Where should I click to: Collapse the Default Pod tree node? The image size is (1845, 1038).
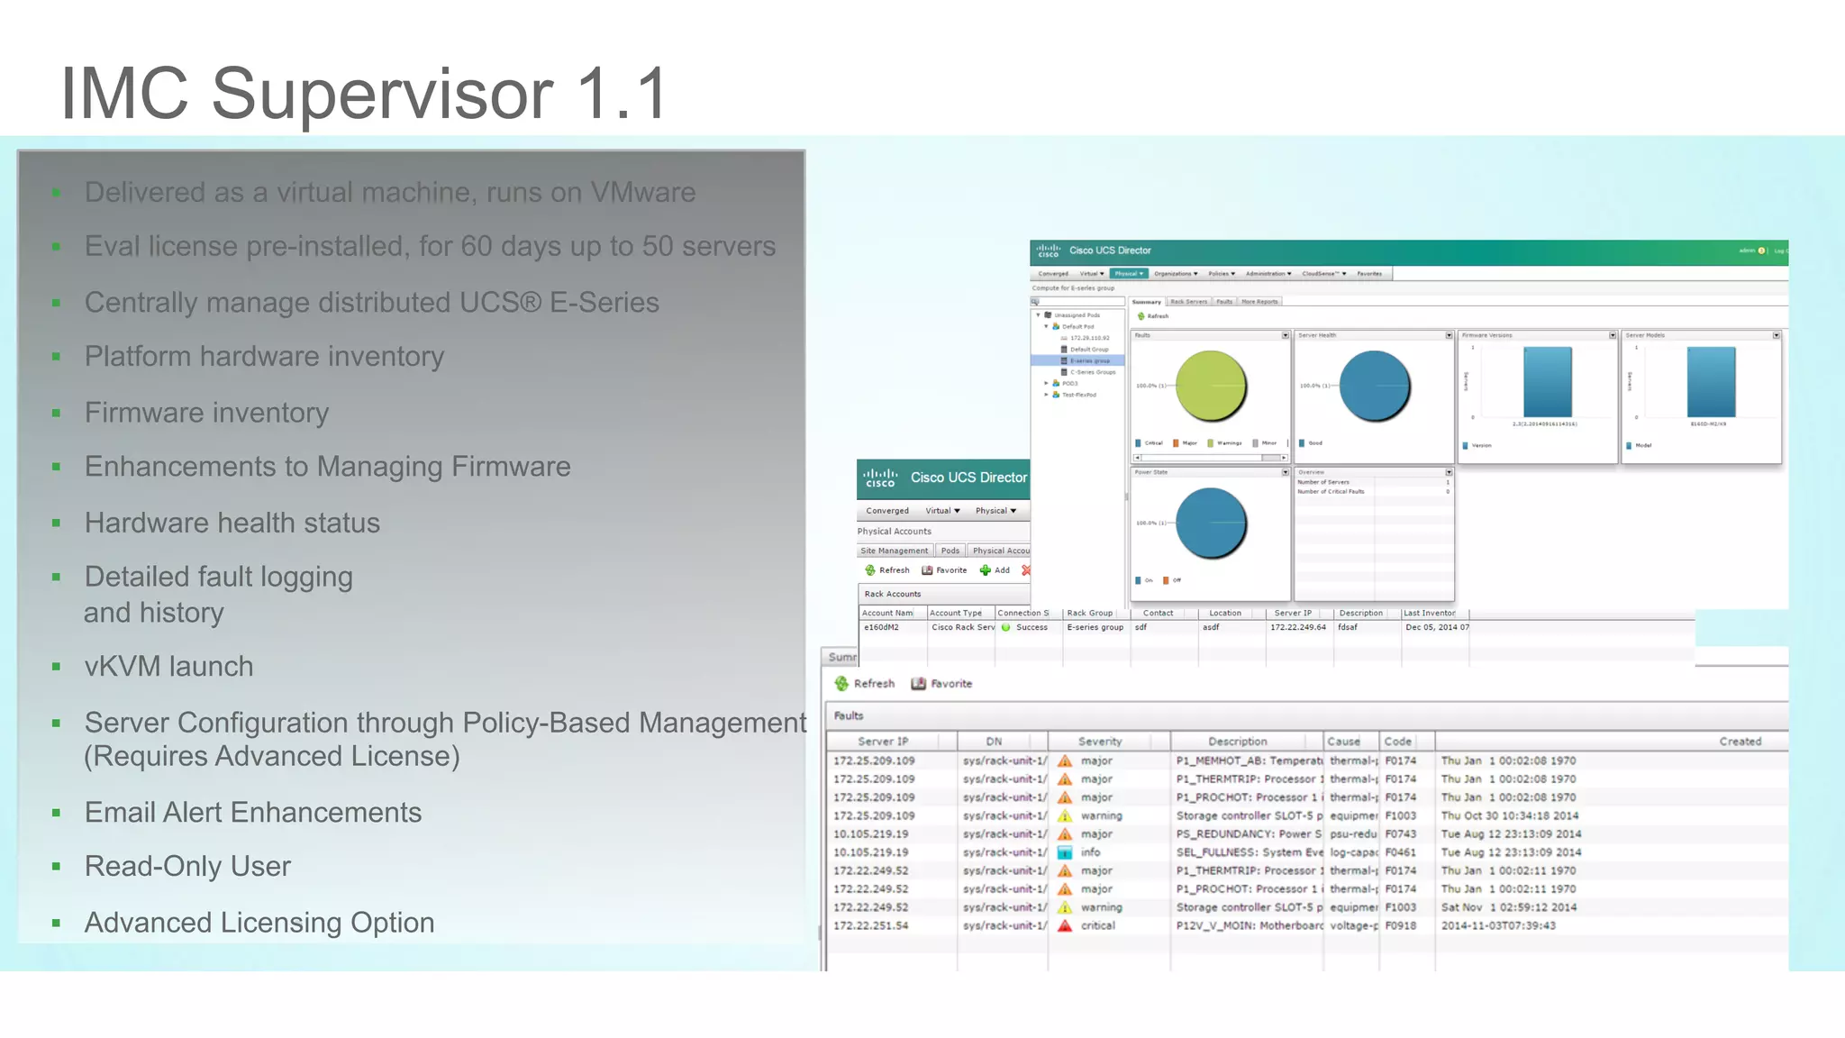pyautogui.click(x=1046, y=326)
